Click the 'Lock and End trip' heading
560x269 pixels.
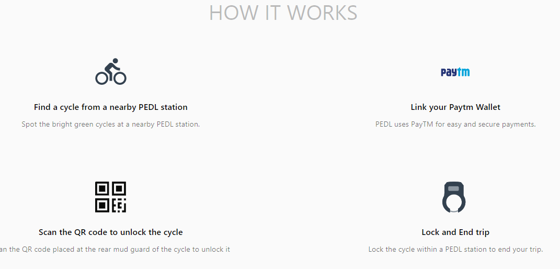pos(455,232)
